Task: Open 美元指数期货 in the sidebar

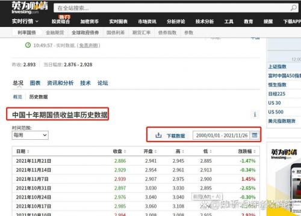Action: 282,121
